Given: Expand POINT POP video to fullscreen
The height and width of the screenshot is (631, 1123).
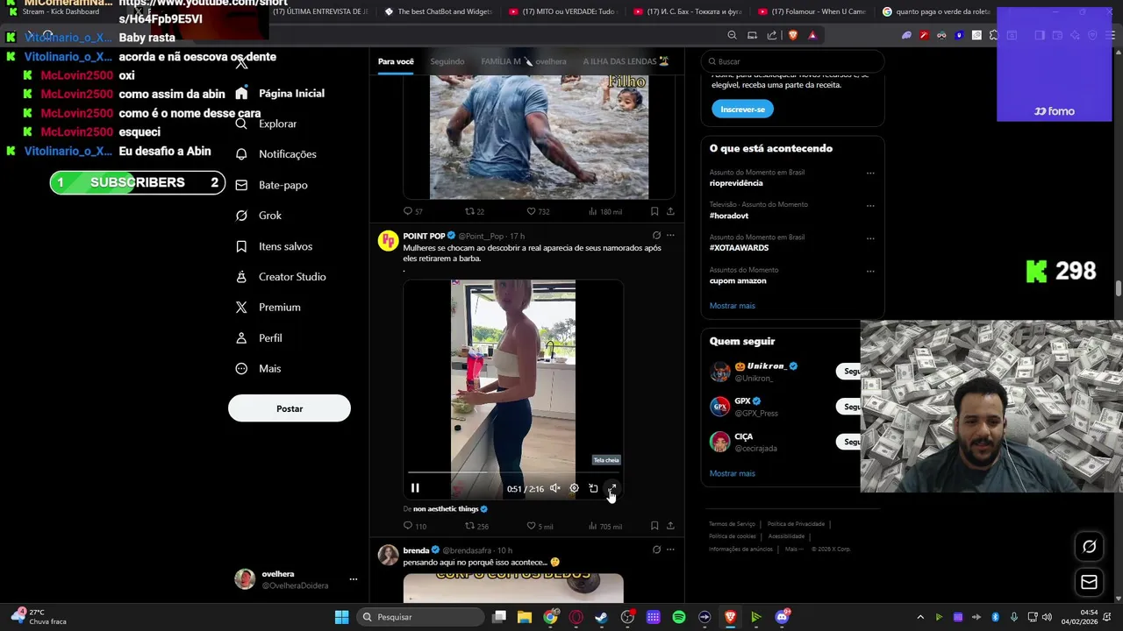Looking at the screenshot, I should 612,488.
